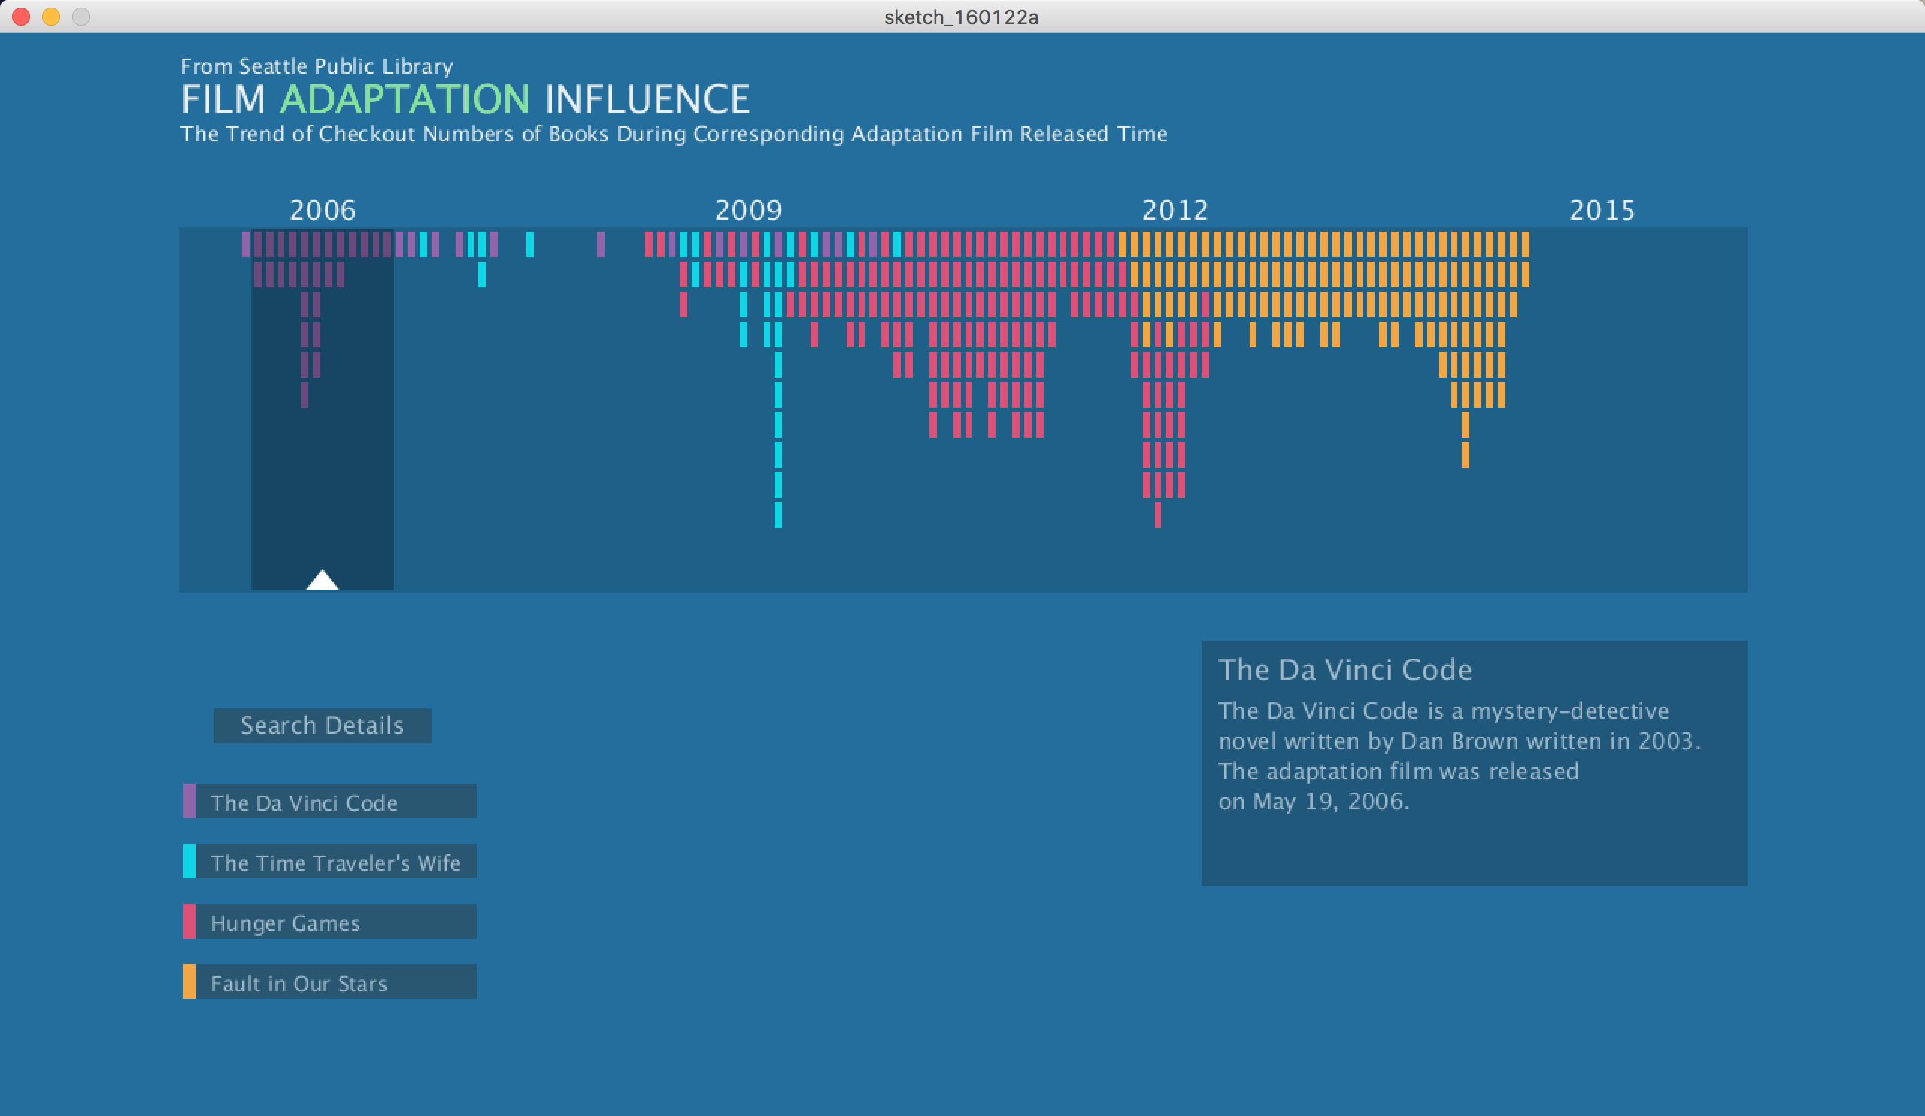Select The Time Traveler's Wife entry
Image resolution: width=1925 pixels, height=1116 pixels.
(335, 862)
